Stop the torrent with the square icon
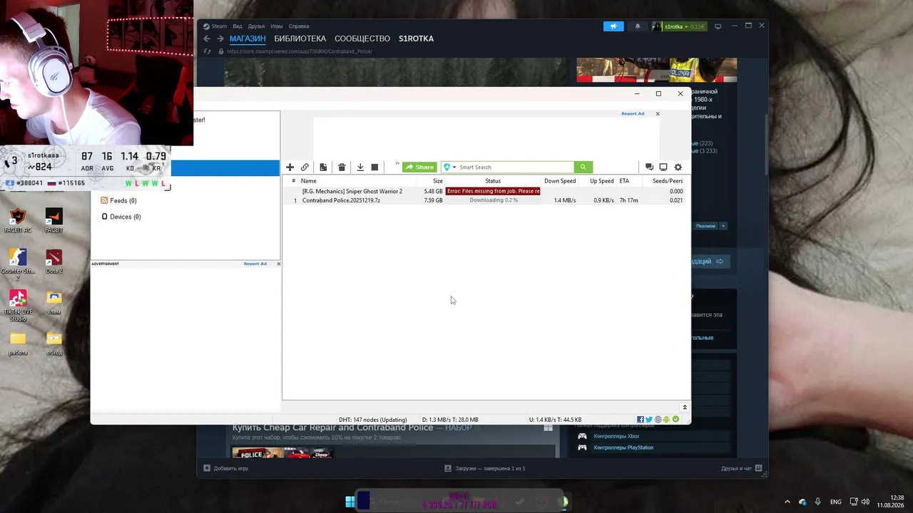This screenshot has height=513, width=913. (374, 167)
